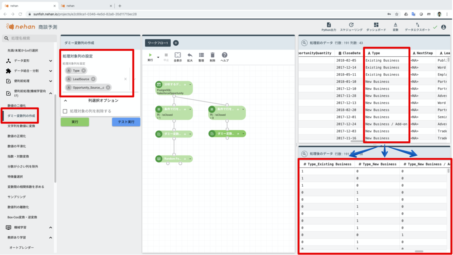
Task: Expand the データ変形 category
Action: (x=51, y=61)
